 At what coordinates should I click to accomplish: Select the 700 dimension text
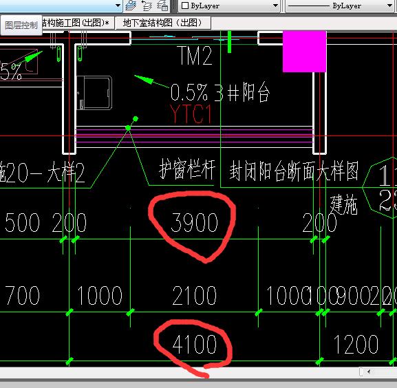click(22, 295)
